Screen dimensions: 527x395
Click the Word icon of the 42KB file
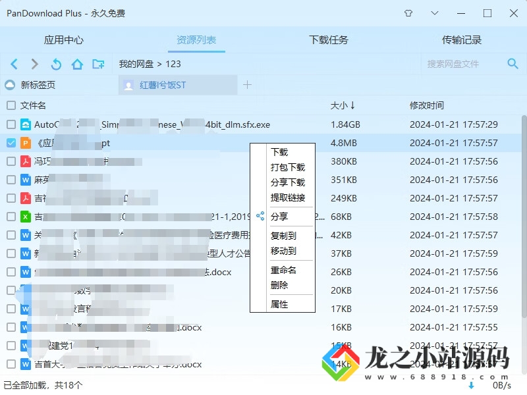tap(26, 235)
